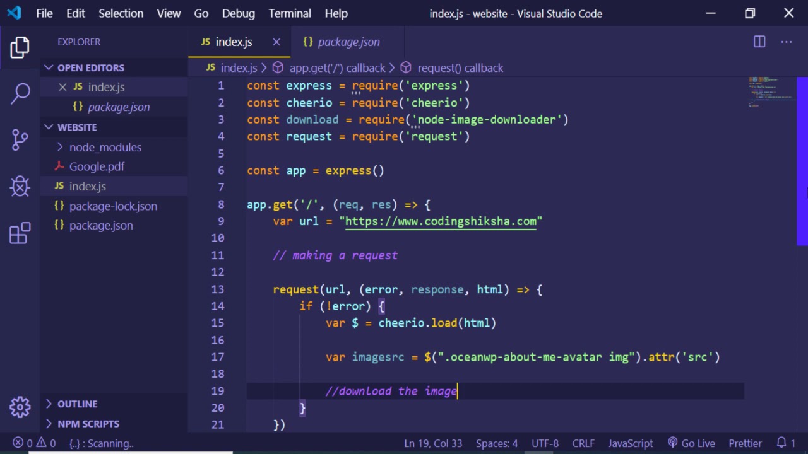This screenshot has height=454, width=808.
Task: Open the Extensions view icon
Action: 20,233
